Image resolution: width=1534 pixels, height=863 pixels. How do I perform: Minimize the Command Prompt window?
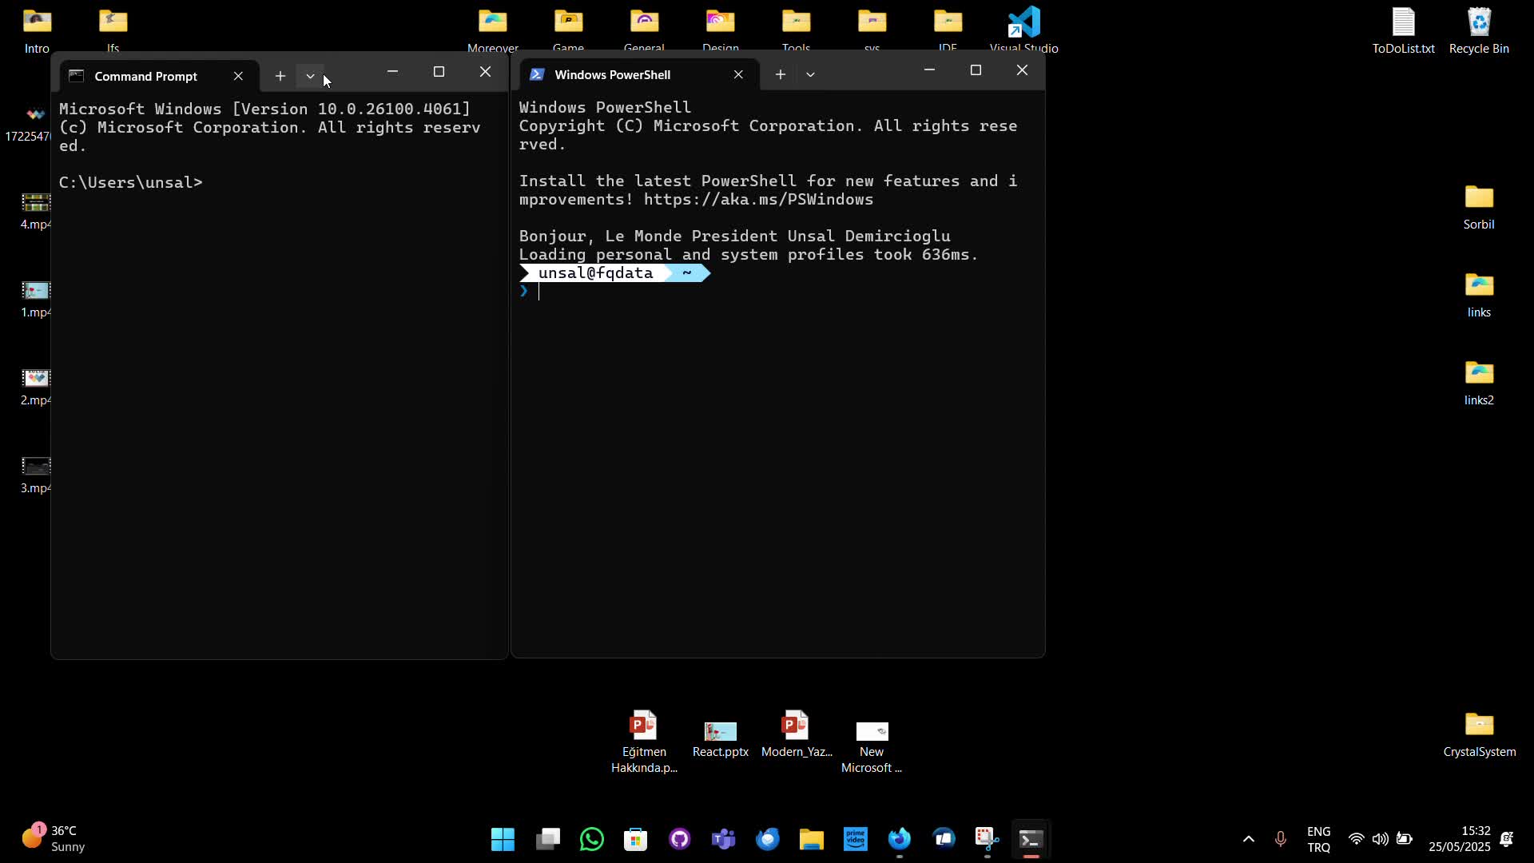pos(392,72)
